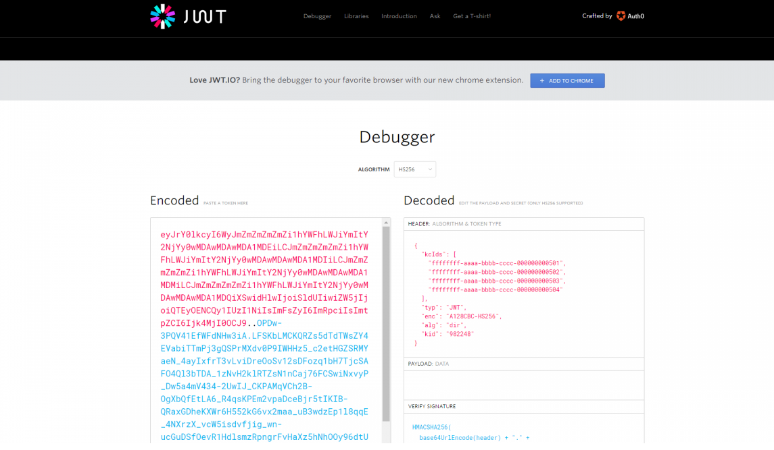Click the PASTE A TOKEN HERE hint
Screen dimensions: 774x450
[x=226, y=203]
